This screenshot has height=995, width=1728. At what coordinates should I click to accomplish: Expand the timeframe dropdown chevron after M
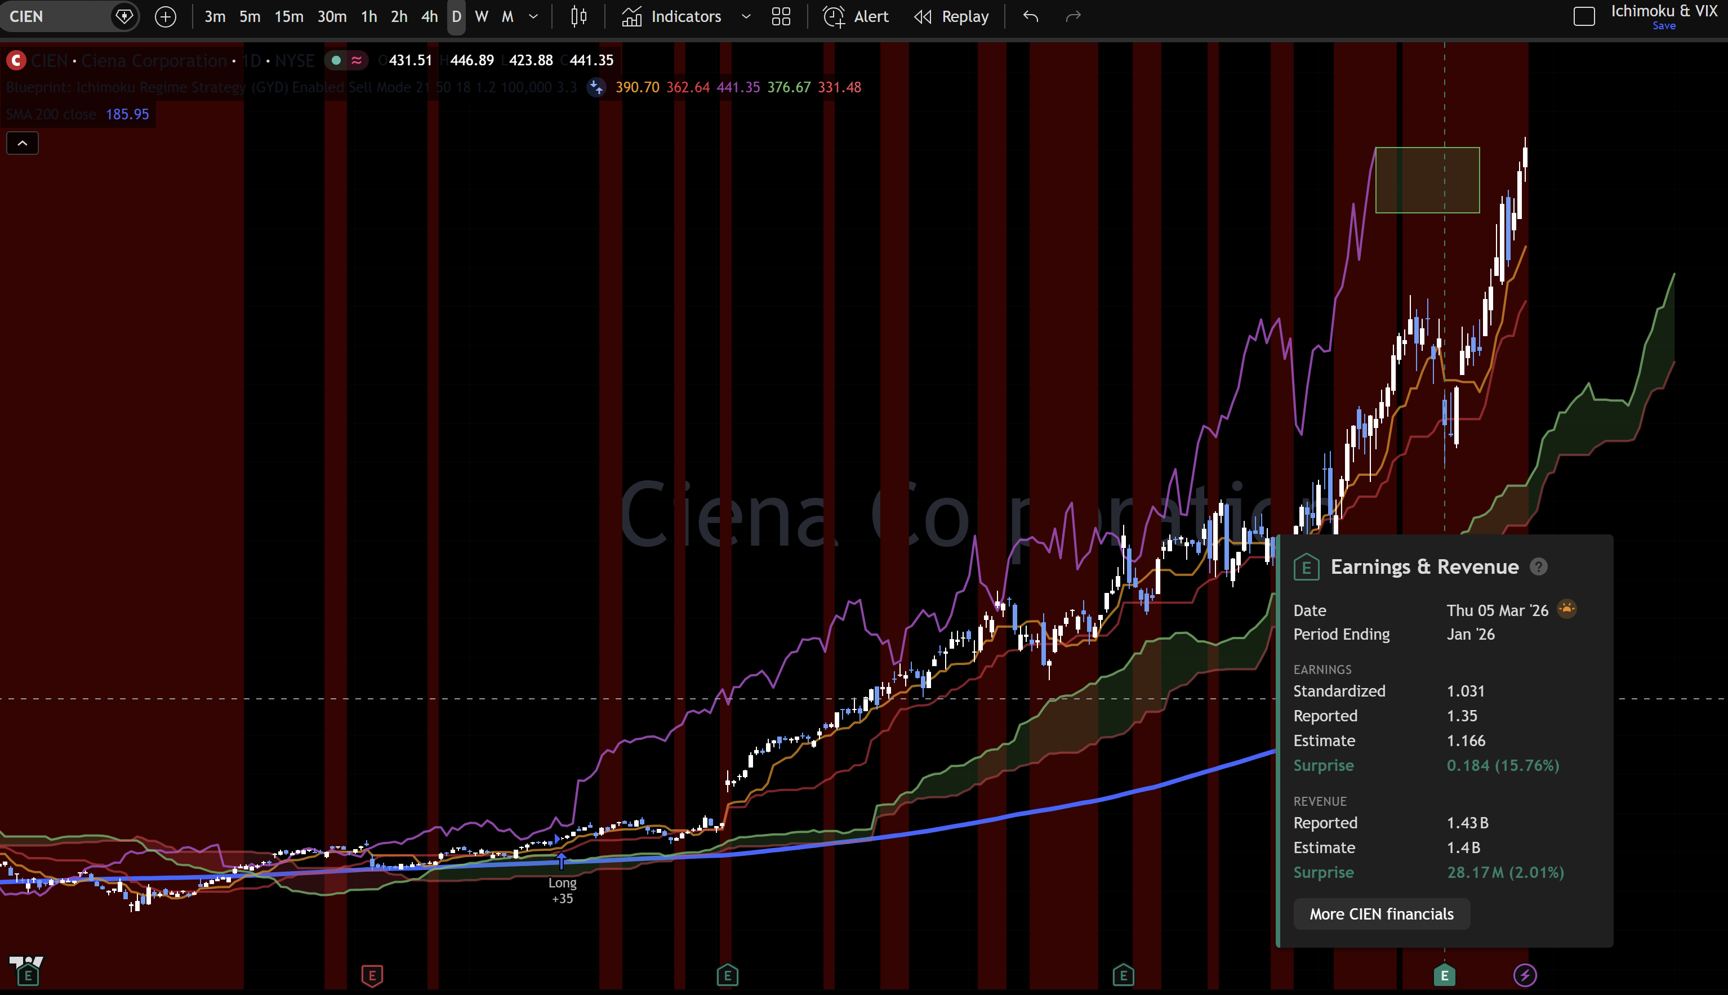pos(533,16)
